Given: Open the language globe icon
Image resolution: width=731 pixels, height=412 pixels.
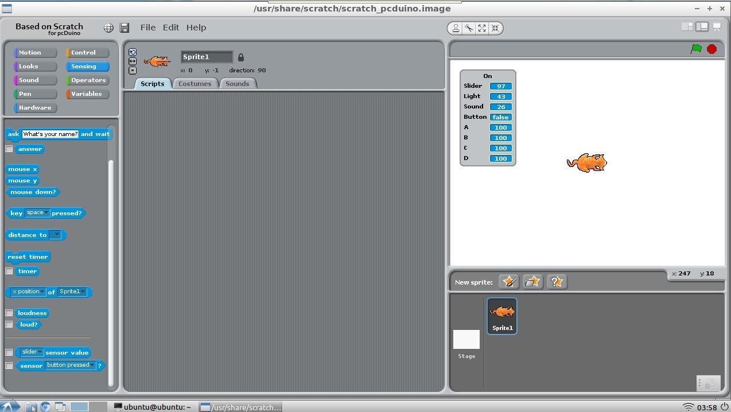Looking at the screenshot, I should point(108,28).
